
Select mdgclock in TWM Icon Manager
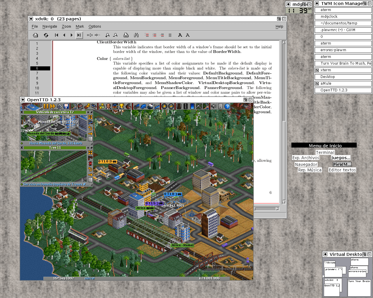pyautogui.click(x=343, y=17)
